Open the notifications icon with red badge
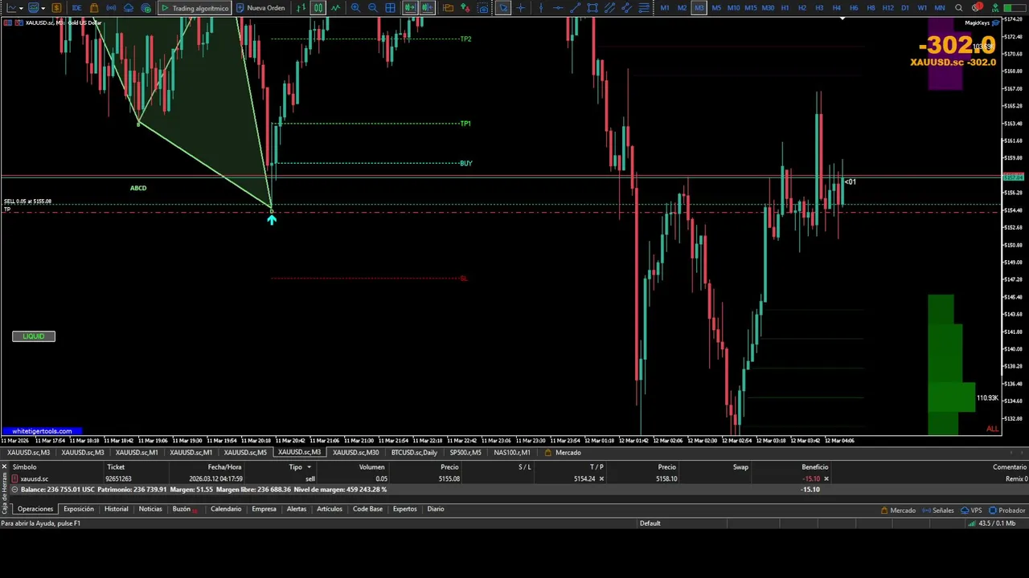Viewport: 1029px width, 578px height. (x=977, y=8)
